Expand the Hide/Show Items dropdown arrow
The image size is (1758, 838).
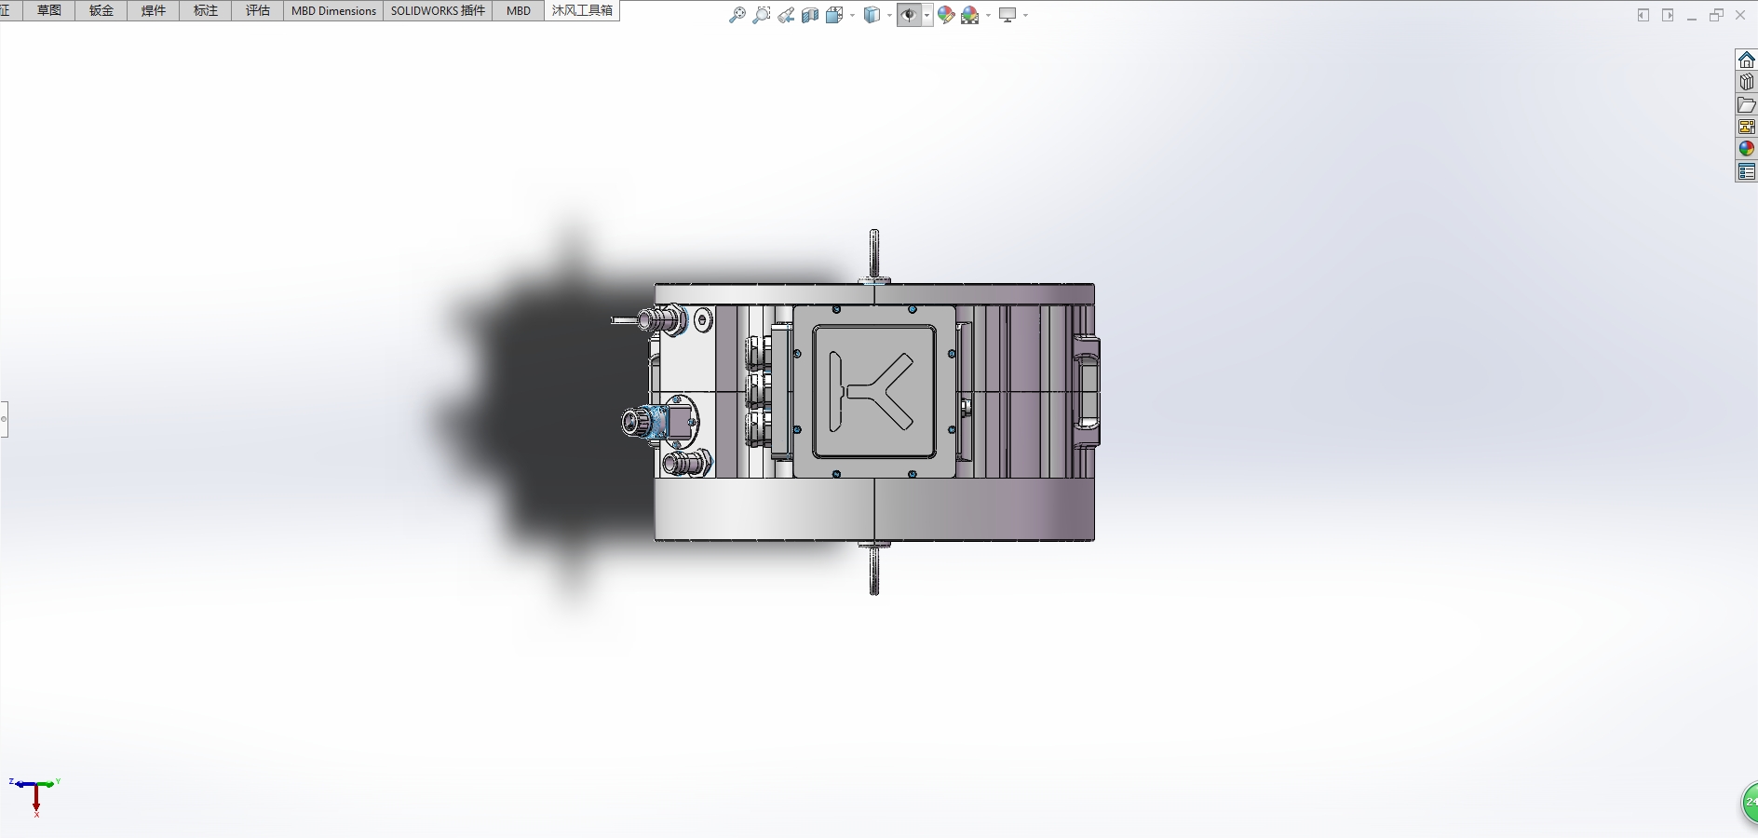[926, 15]
